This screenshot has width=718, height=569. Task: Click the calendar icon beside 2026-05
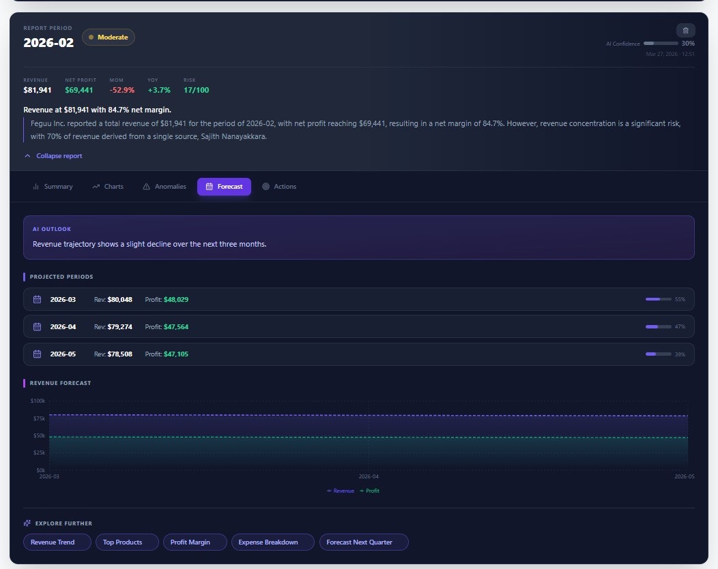click(37, 354)
